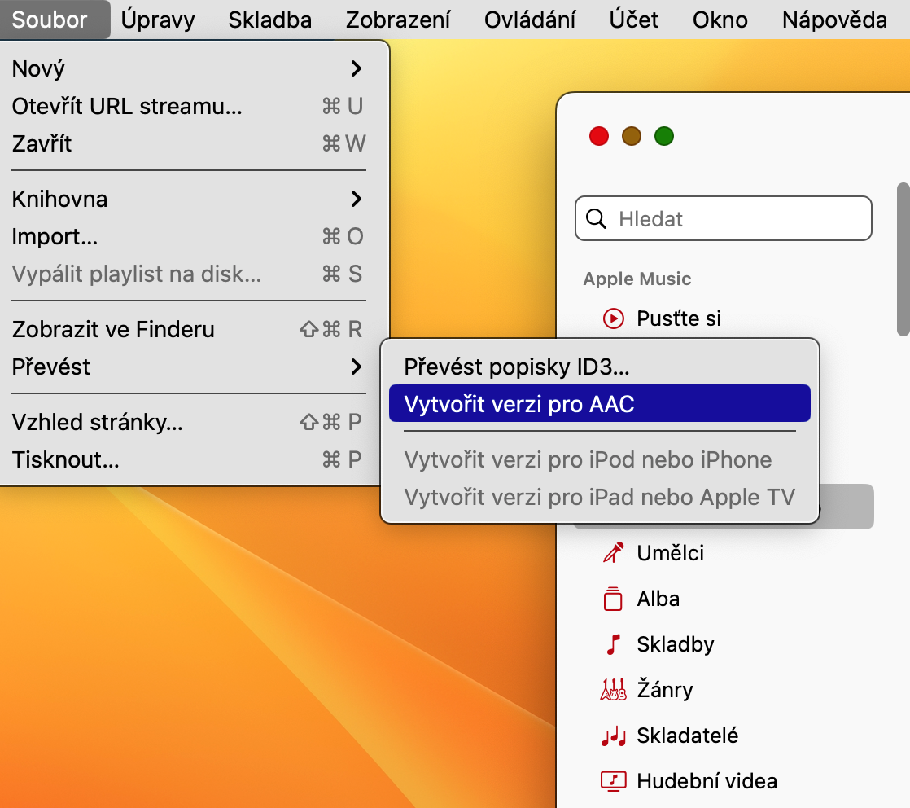The image size is (910, 808).
Task: Select Převést popisky ID3… menu item
Action: click(516, 367)
